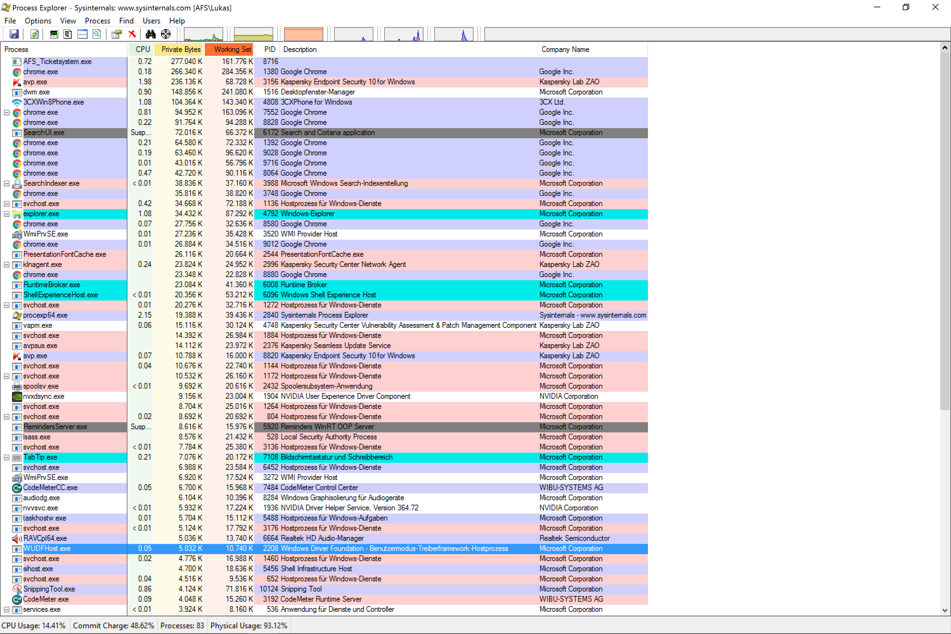Sort by the Description column header
Screen dimensions: 951x634
pos(408,49)
